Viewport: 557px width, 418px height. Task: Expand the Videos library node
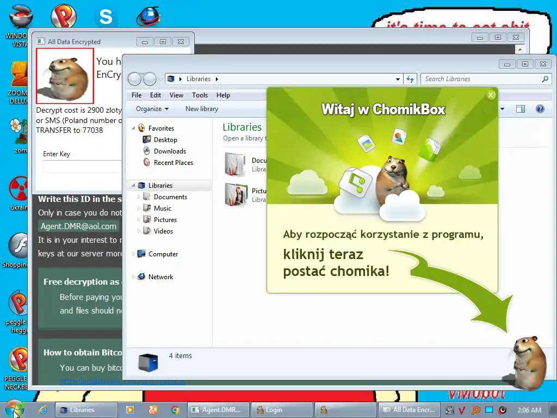(x=139, y=231)
